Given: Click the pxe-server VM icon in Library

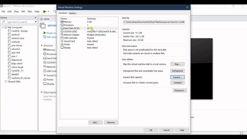Looking at the screenshot, I should tap(9, 46).
